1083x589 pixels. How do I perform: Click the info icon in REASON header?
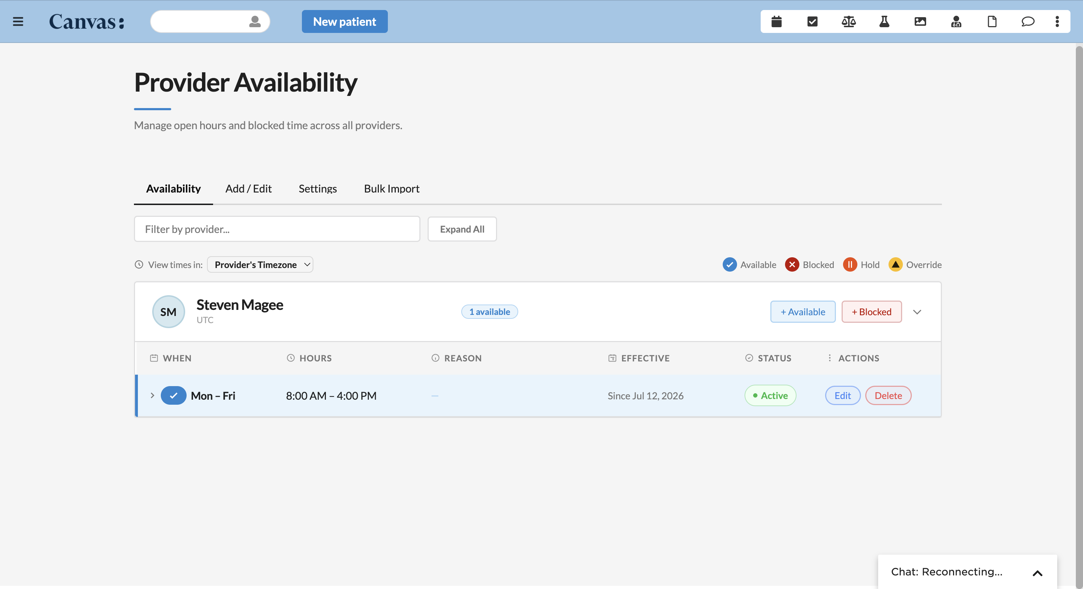pyautogui.click(x=435, y=358)
